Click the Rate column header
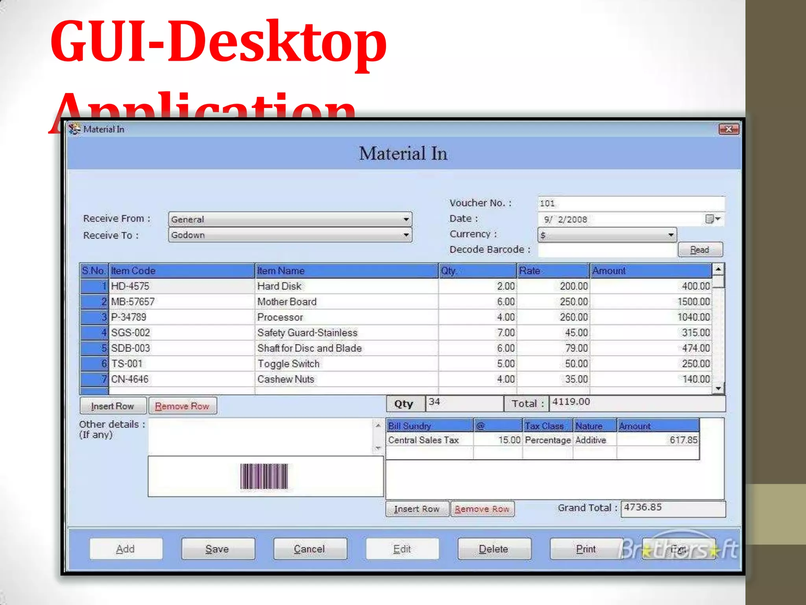 pyautogui.click(x=553, y=271)
